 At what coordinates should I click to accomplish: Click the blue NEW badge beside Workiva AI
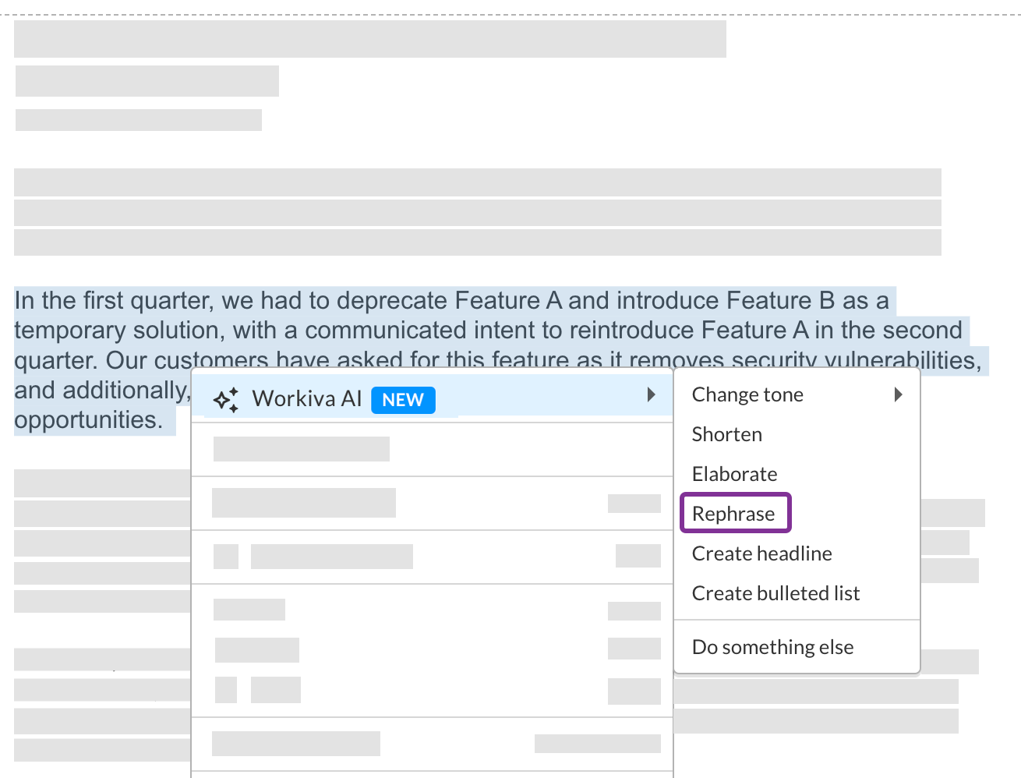coord(403,400)
